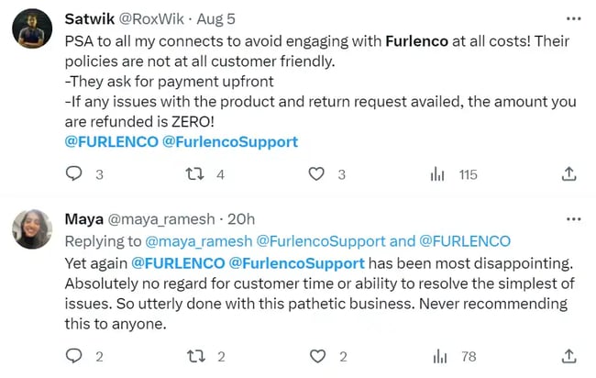
Task: Open more options on Maya's tweet
Action: (x=573, y=219)
